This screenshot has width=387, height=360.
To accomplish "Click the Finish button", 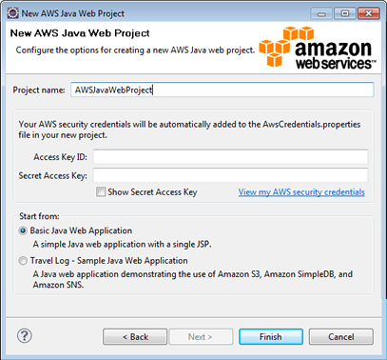I will (x=271, y=336).
